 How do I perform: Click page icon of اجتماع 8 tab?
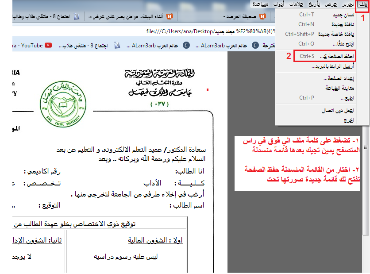coord(77,16)
